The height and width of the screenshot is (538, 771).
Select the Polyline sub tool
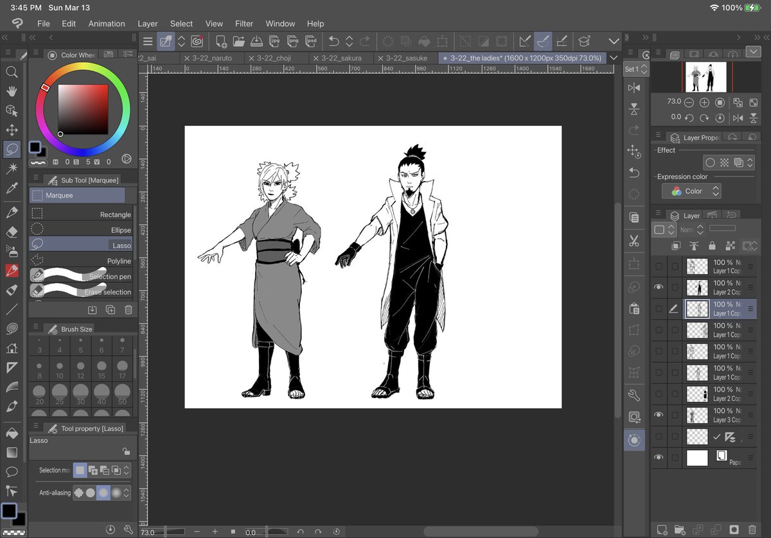(x=80, y=261)
